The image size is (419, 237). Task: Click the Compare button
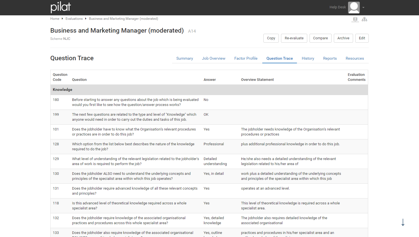320,38
